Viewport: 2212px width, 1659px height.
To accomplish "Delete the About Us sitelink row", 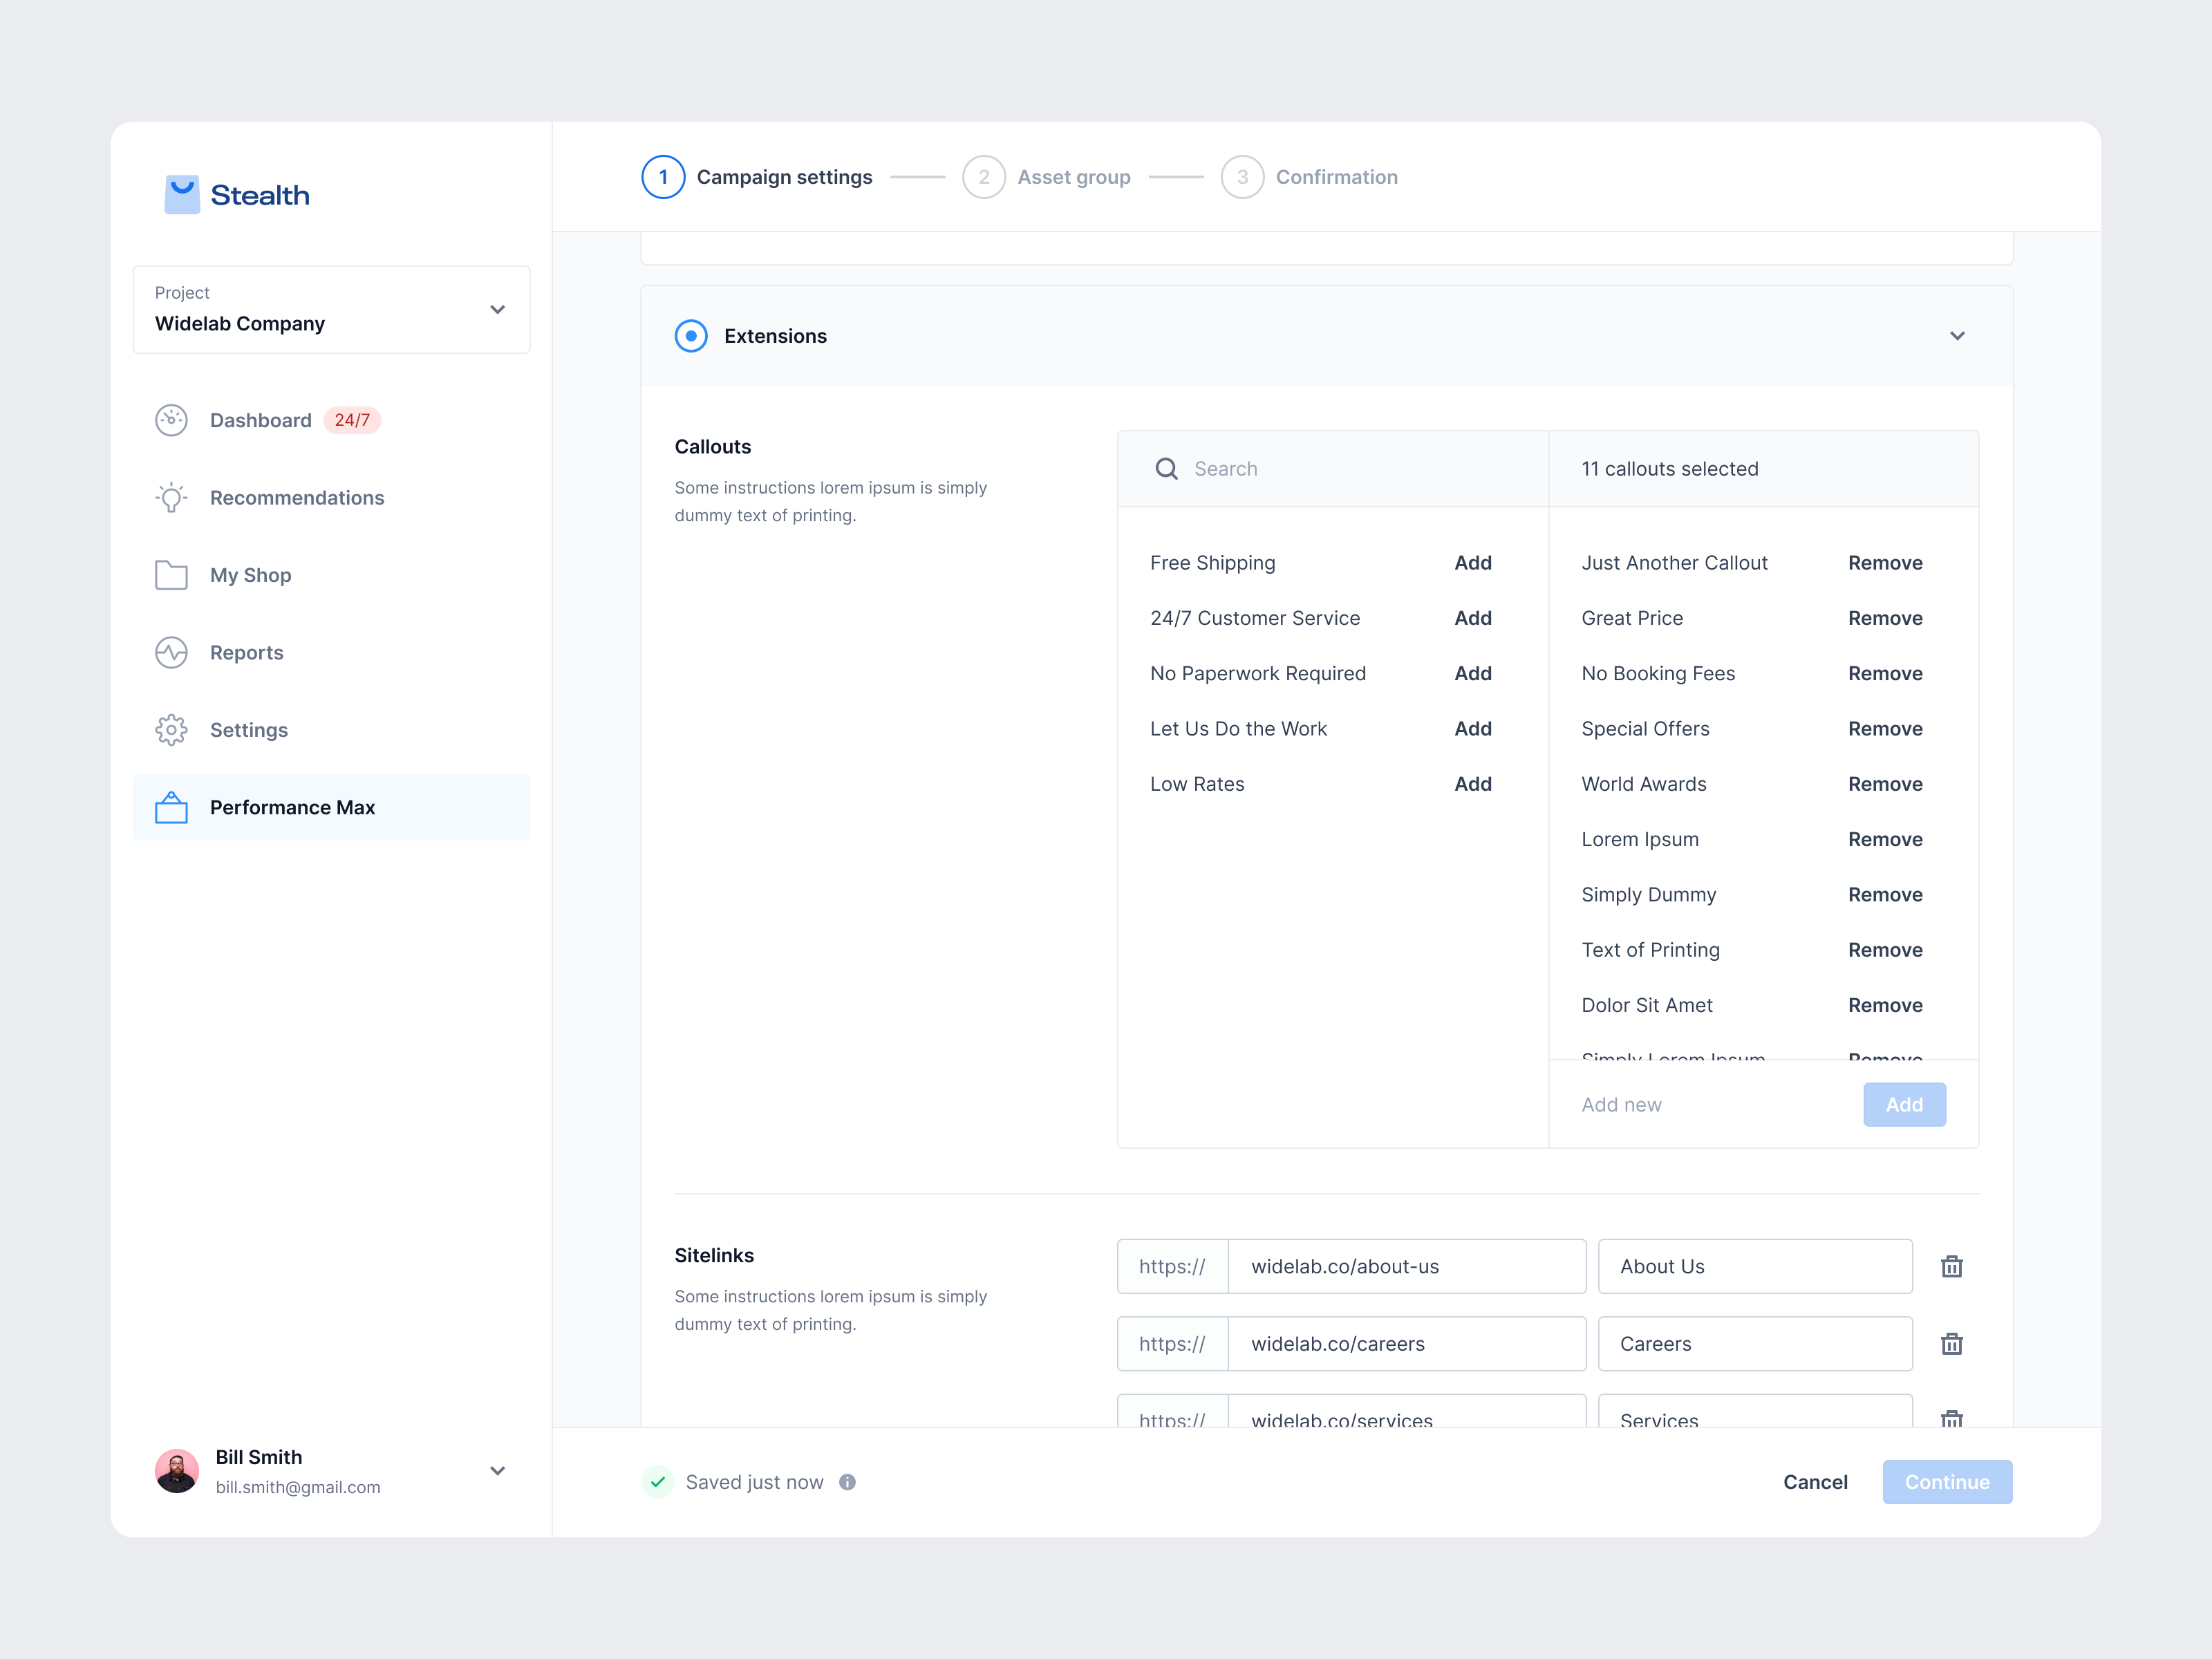I will coord(1951,1266).
